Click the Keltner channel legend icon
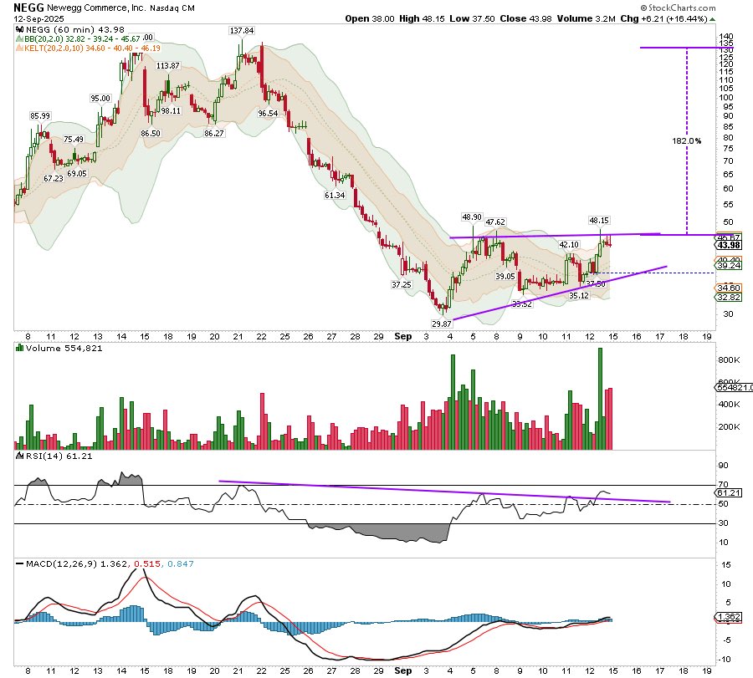 tap(20, 48)
